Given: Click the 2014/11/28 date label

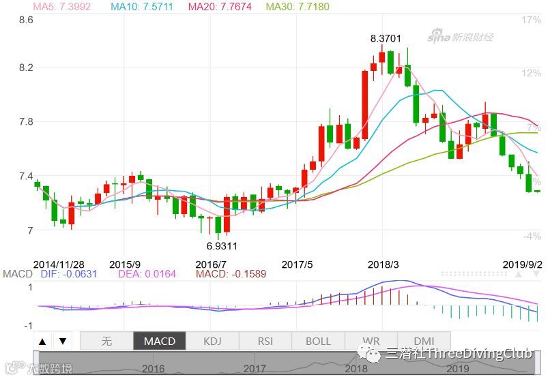Looking at the screenshot, I should click(59, 264).
